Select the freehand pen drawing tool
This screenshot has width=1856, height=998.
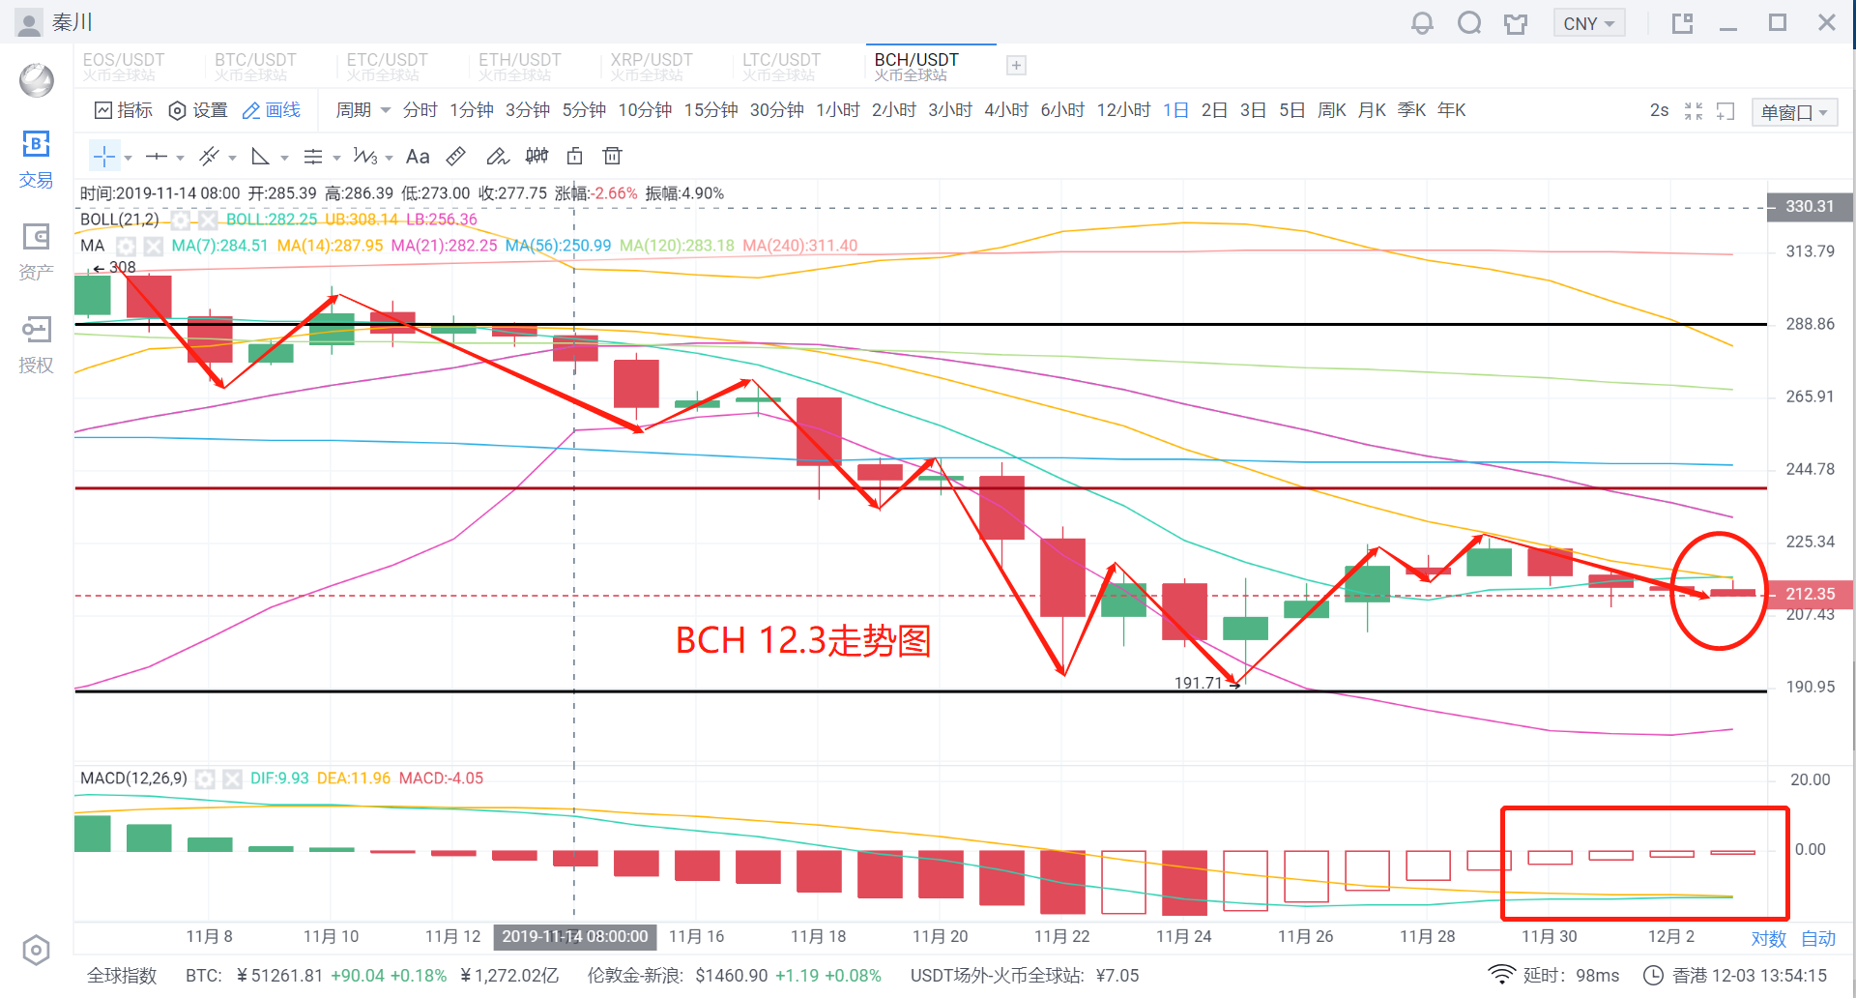pos(497,156)
